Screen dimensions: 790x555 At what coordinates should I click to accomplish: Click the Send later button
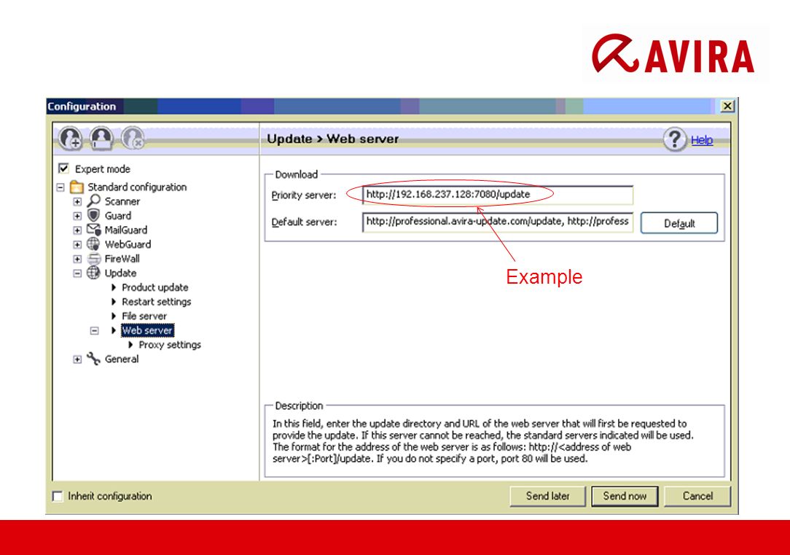pos(547,496)
